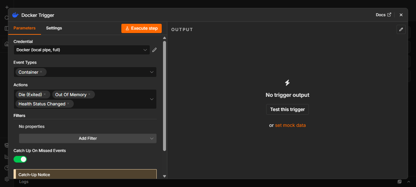416x187 pixels.
Task: Expand the Event Types selector chevron
Action: [x=152, y=72]
